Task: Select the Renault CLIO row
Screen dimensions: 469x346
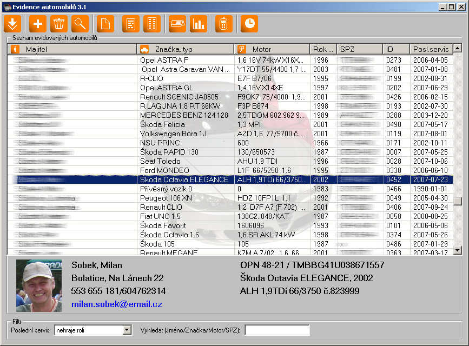Action: 230,207
